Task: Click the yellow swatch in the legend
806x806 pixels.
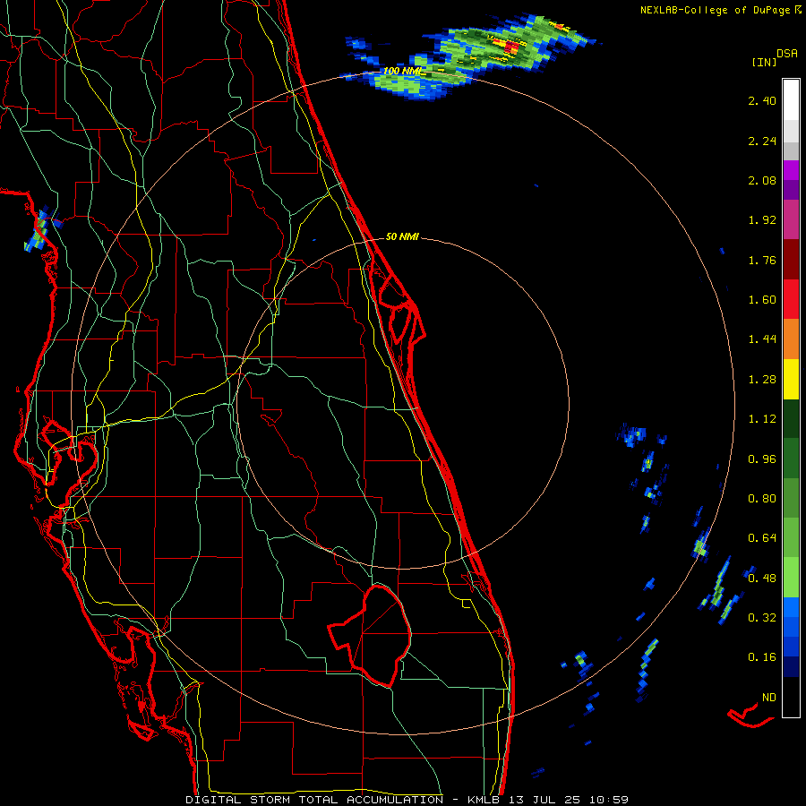Action: (x=791, y=379)
